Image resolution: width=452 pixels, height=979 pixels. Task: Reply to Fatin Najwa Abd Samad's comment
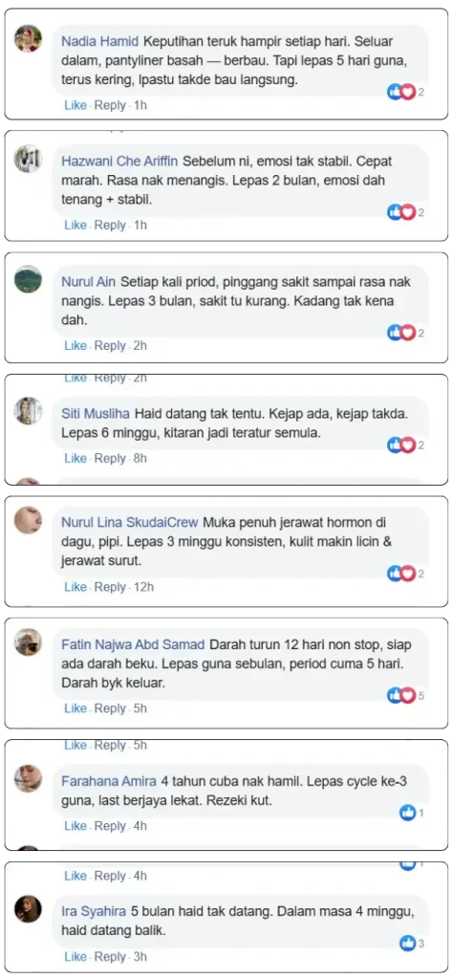pyautogui.click(x=110, y=708)
